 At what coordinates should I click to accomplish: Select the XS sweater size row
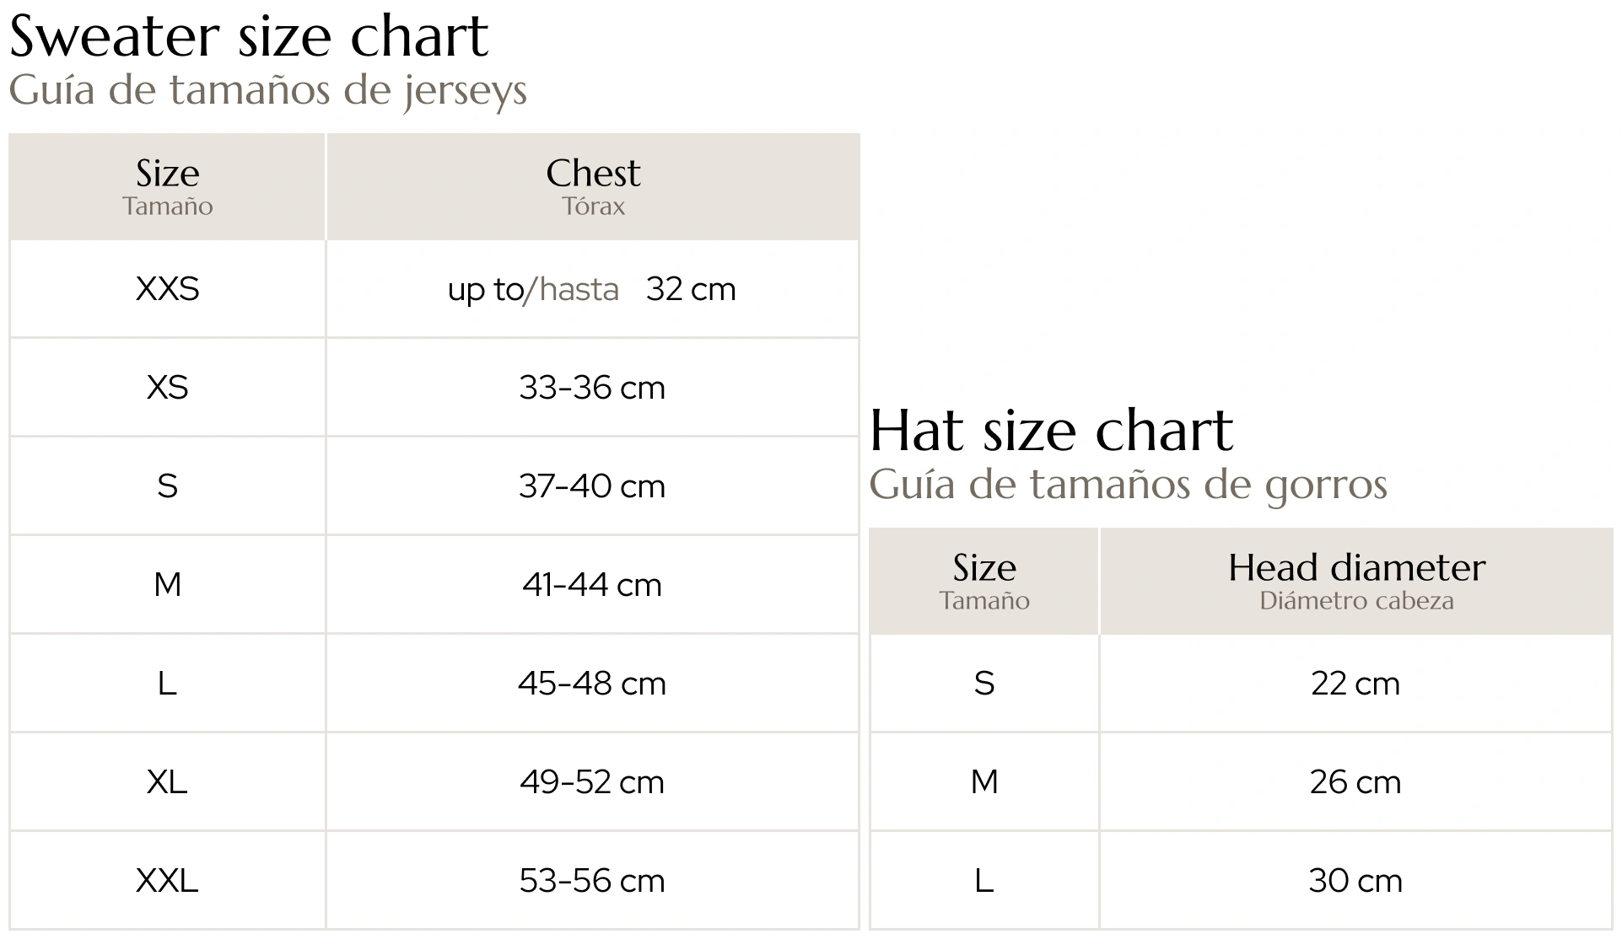(434, 388)
